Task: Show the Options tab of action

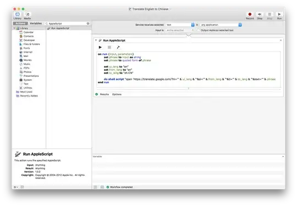Action: 117,94
